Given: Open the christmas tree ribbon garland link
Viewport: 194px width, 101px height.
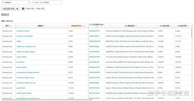Looking at the screenshot, I should (28, 72).
